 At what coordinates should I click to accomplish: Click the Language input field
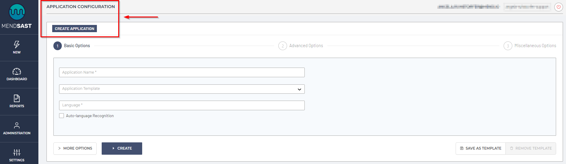coord(181,105)
